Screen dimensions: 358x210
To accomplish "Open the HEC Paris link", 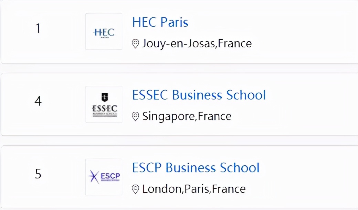I will [x=160, y=23].
